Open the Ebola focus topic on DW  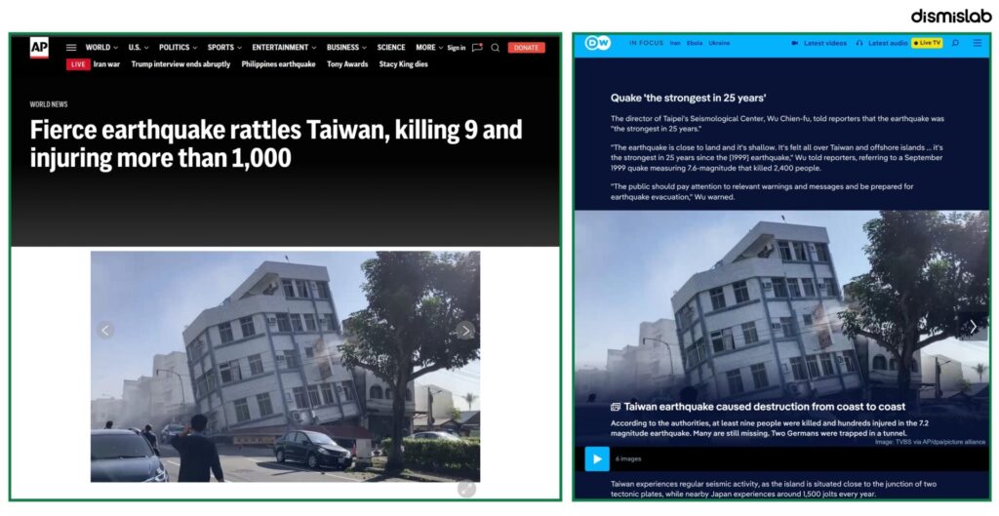coord(695,43)
